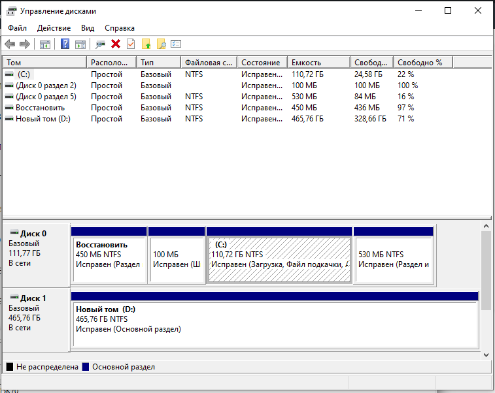Screen dimensions: 495x393
Task: Select the hatched (C:) partition block
Action: tap(279, 255)
